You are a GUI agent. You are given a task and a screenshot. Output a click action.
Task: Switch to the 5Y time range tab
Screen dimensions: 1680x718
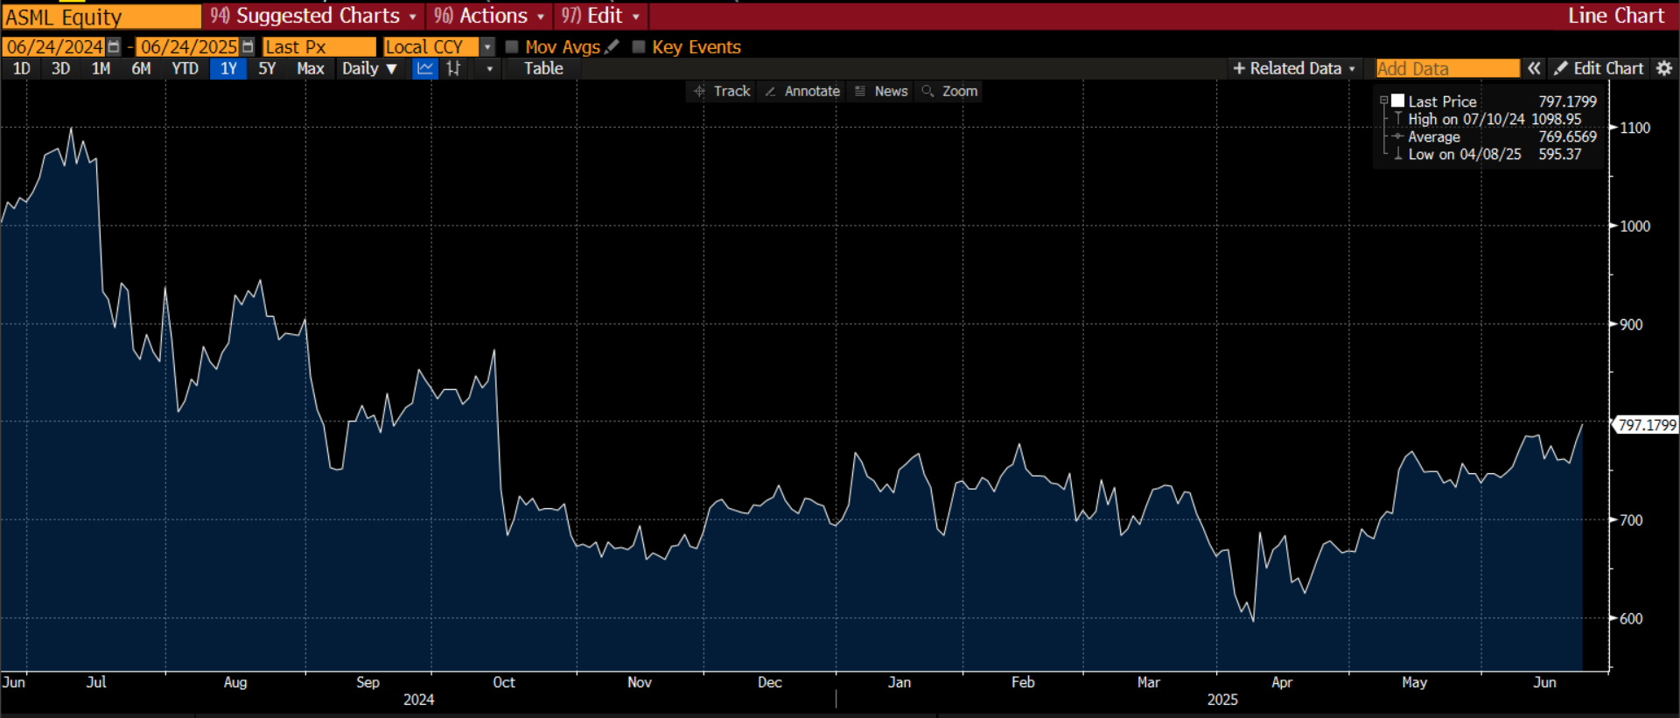(x=267, y=68)
